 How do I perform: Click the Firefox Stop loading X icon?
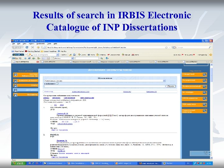click(33, 47)
